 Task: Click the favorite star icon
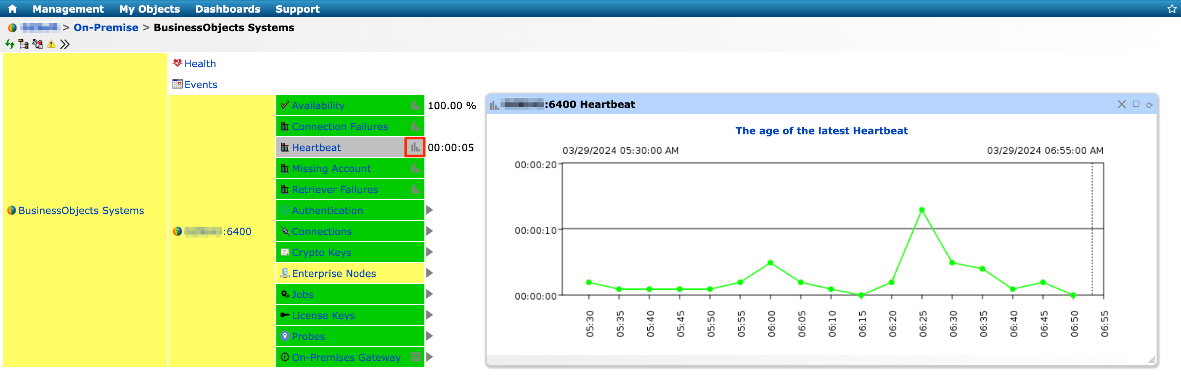click(1172, 9)
